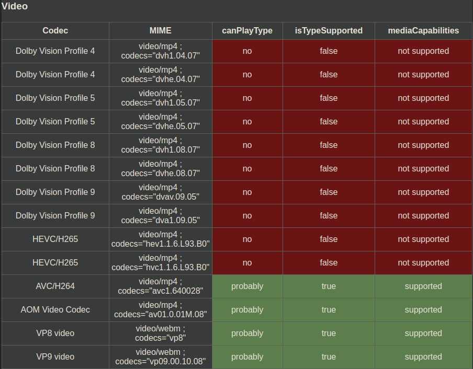Click "false" in the dvh1.08.07 row
Viewport: 473px width, 369px height.
pyautogui.click(x=329, y=145)
